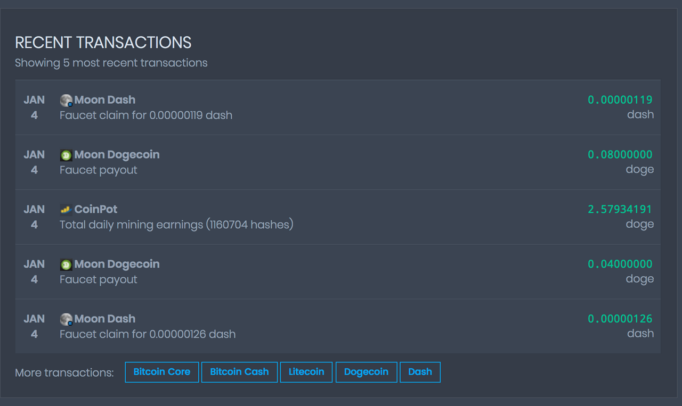Open Bitcoin Cash transactions
682x406 pixels.
[239, 372]
